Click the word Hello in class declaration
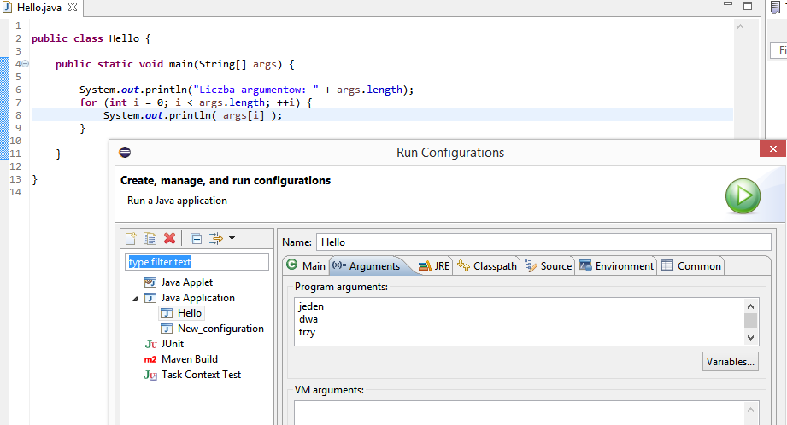 (124, 38)
